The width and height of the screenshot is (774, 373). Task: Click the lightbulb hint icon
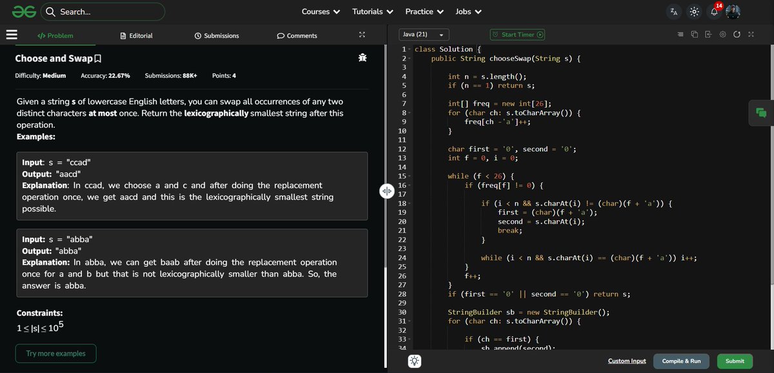[415, 361]
